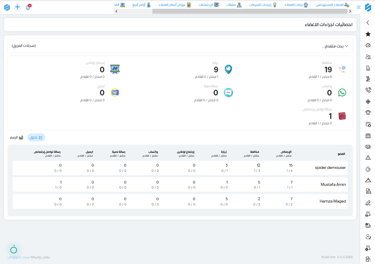
Task: Click the person with phone sidebar icon
Action: point(368,236)
